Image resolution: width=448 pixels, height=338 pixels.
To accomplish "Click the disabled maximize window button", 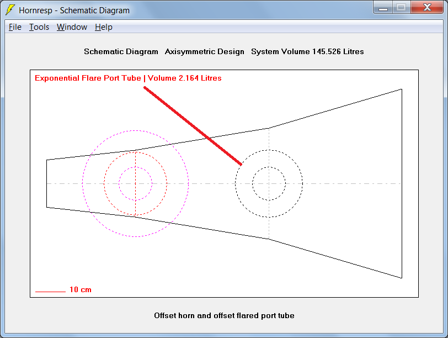I will point(402,7).
